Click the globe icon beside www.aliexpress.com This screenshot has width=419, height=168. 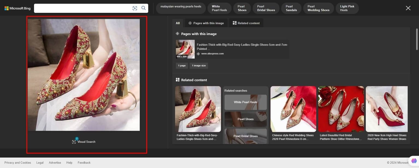pos(199,53)
